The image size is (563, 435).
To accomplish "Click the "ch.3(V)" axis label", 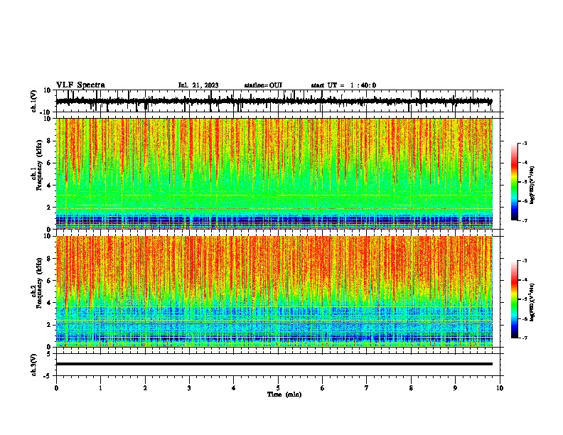I will [34, 365].
